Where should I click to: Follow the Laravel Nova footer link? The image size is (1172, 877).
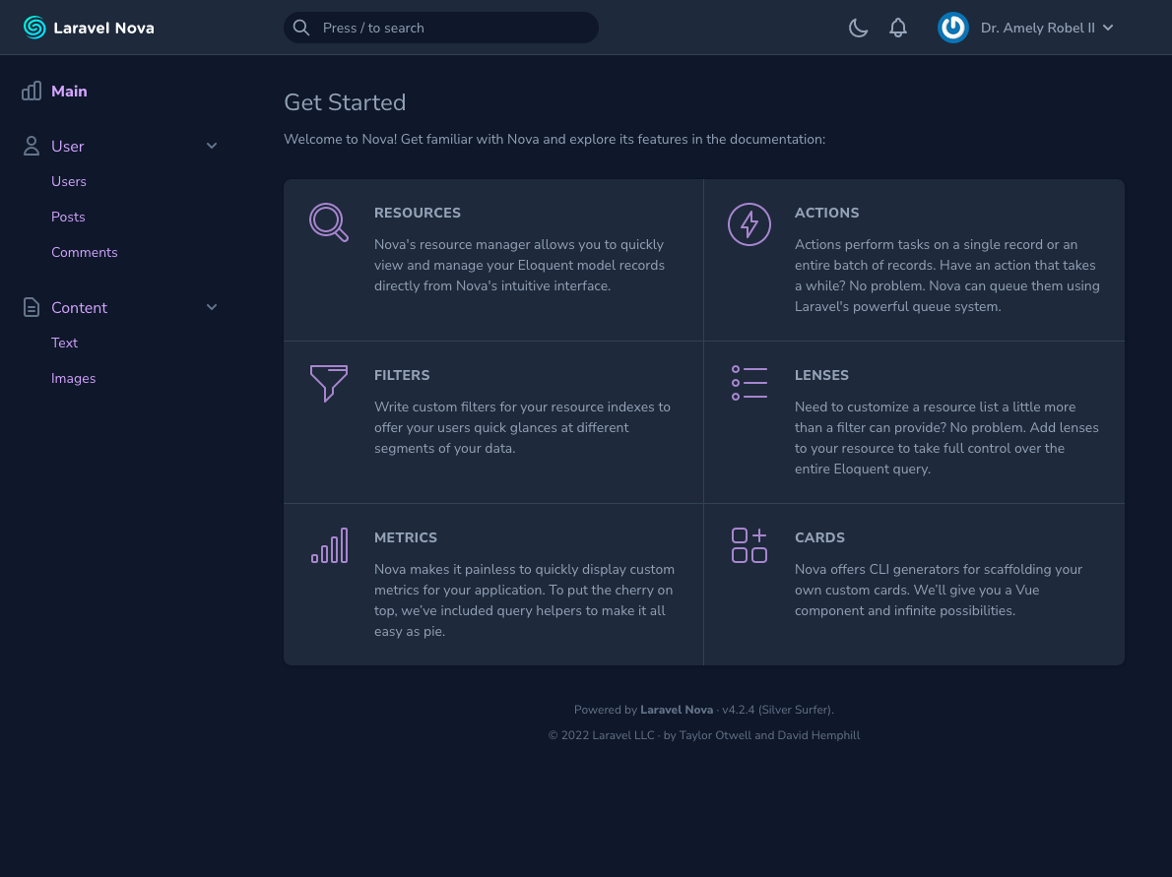click(x=677, y=710)
